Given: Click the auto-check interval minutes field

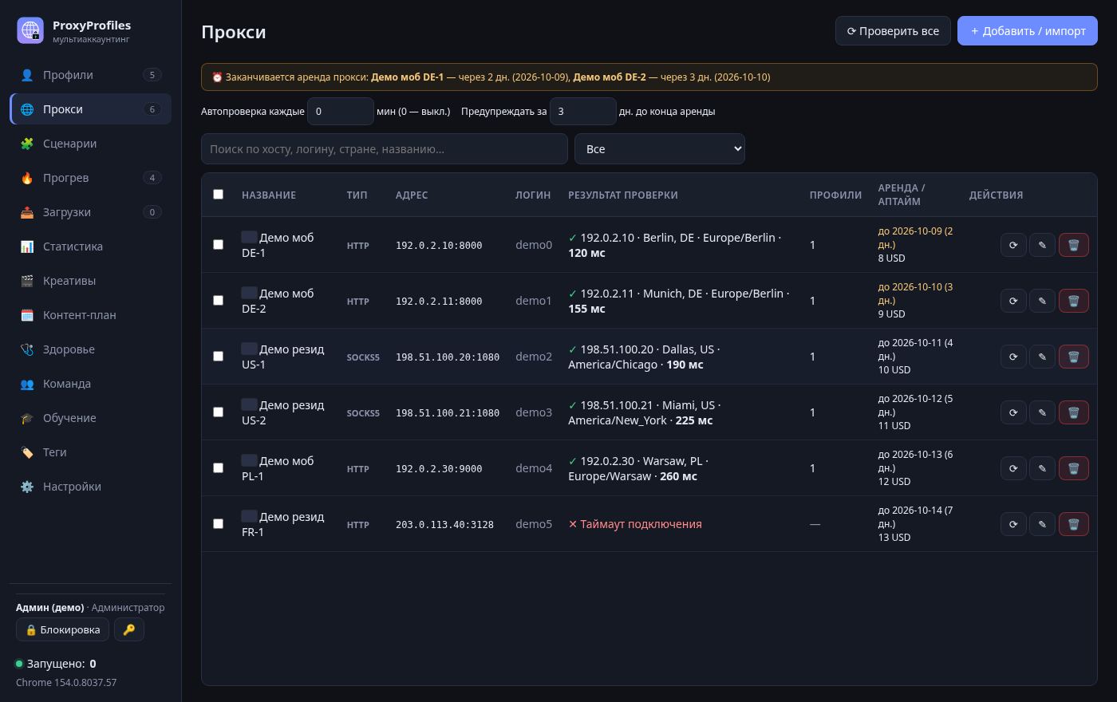Looking at the screenshot, I should click(341, 112).
